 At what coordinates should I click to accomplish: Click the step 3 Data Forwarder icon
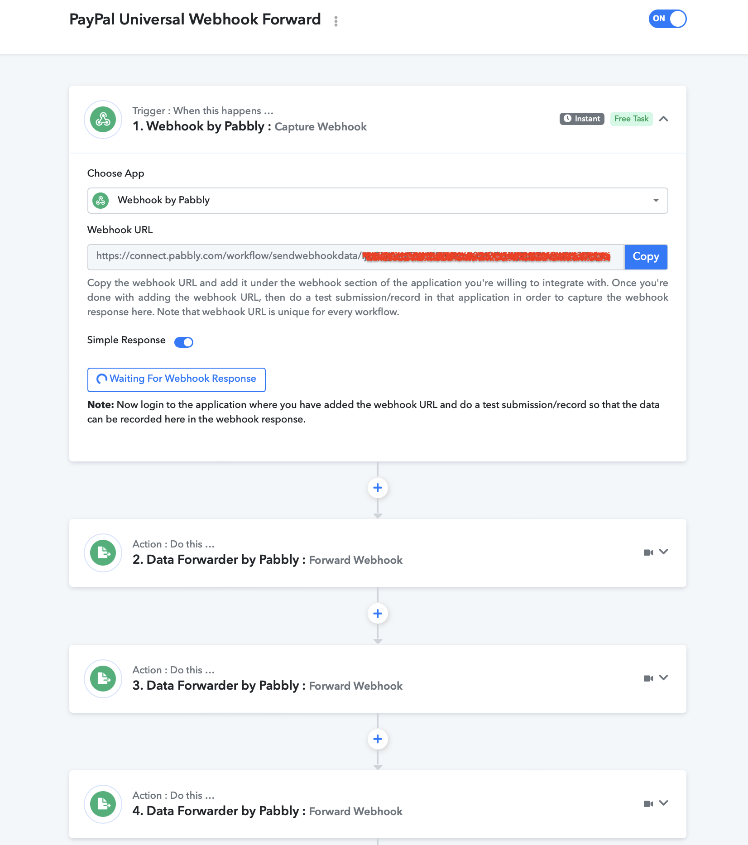click(103, 678)
